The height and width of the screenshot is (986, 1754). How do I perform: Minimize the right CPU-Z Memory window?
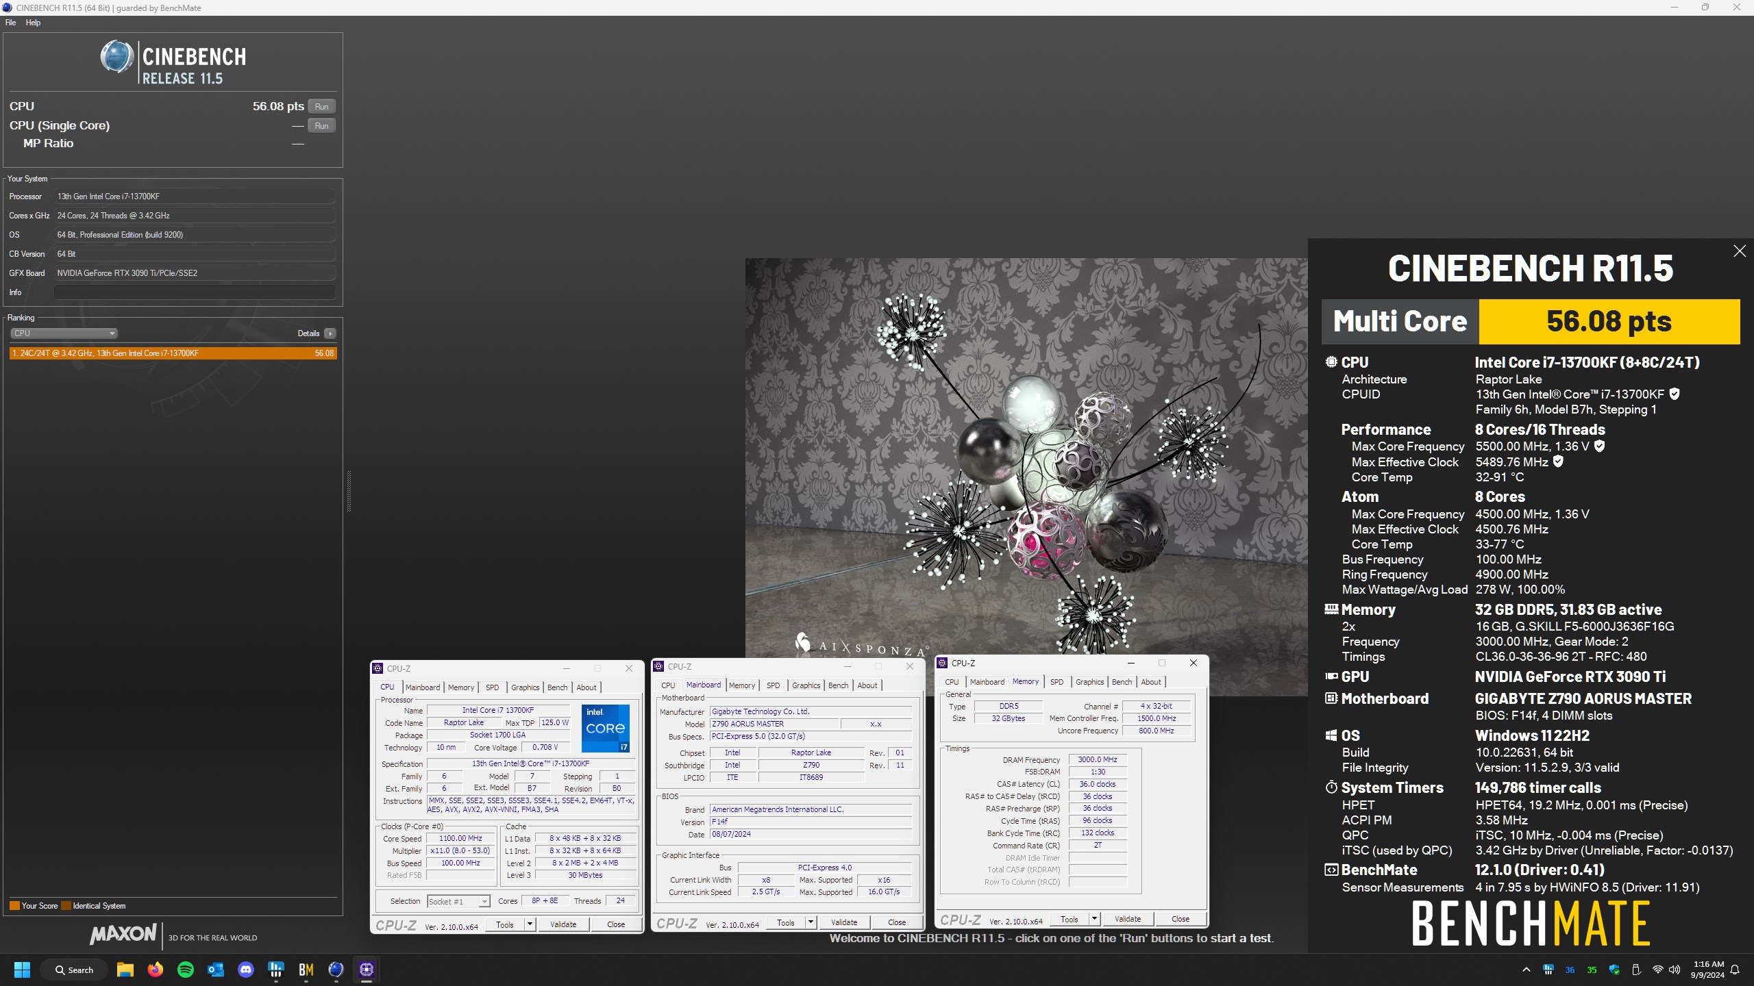point(1131,663)
